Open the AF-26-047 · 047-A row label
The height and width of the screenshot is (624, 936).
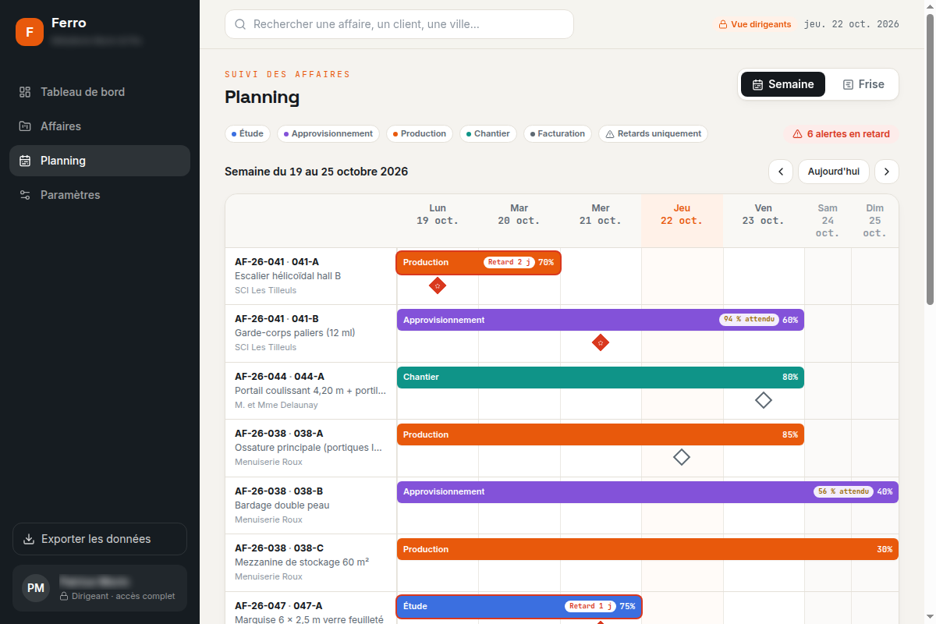(310, 608)
